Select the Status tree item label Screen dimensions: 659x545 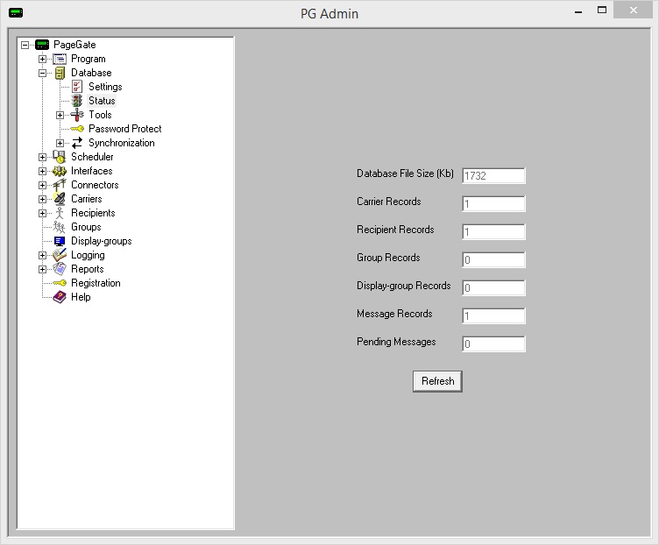(102, 101)
